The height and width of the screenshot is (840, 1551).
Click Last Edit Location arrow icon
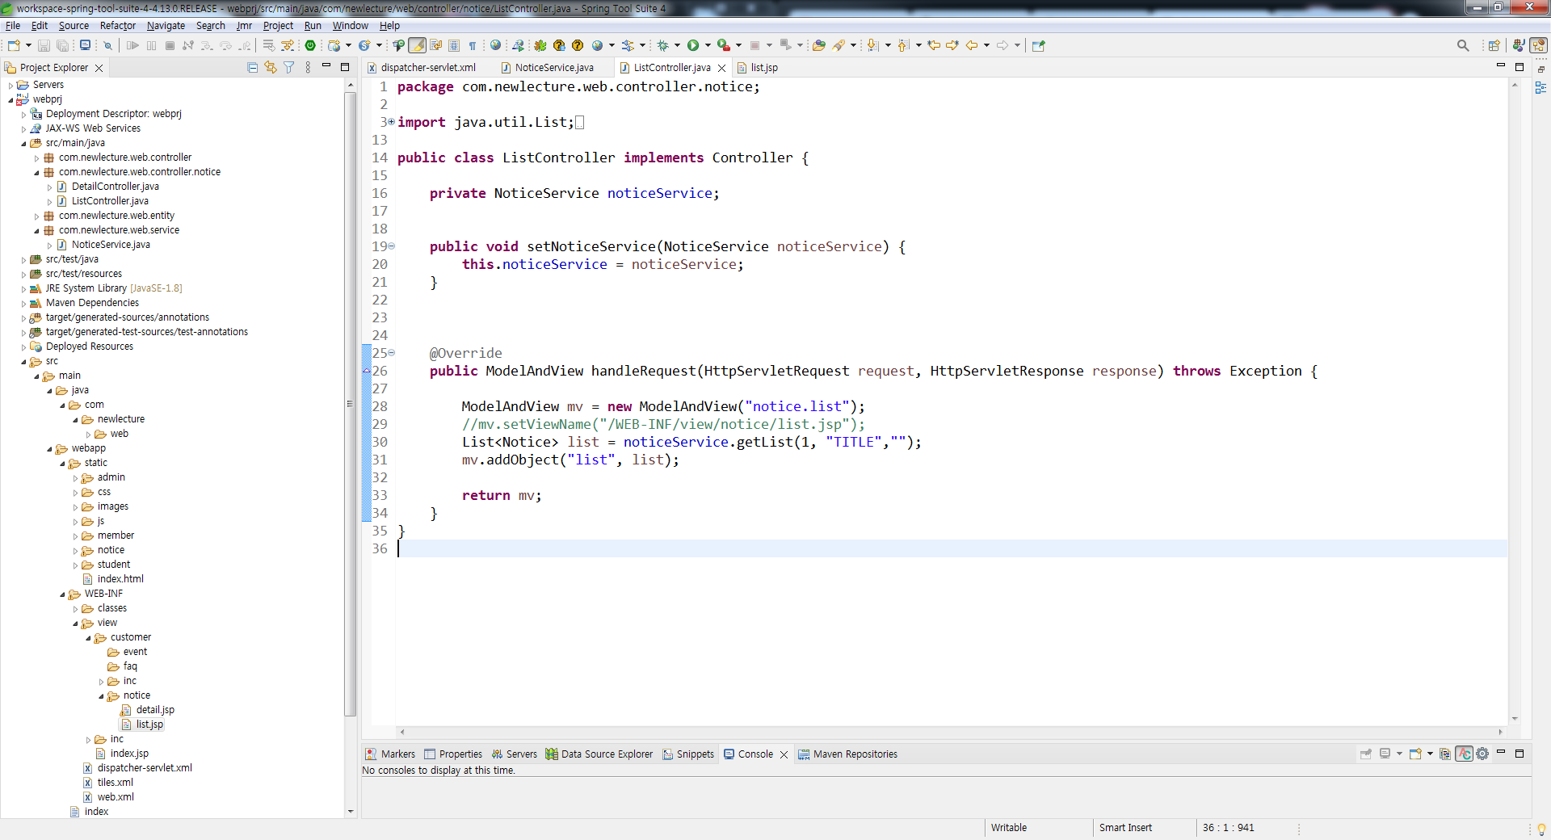pos(934,45)
